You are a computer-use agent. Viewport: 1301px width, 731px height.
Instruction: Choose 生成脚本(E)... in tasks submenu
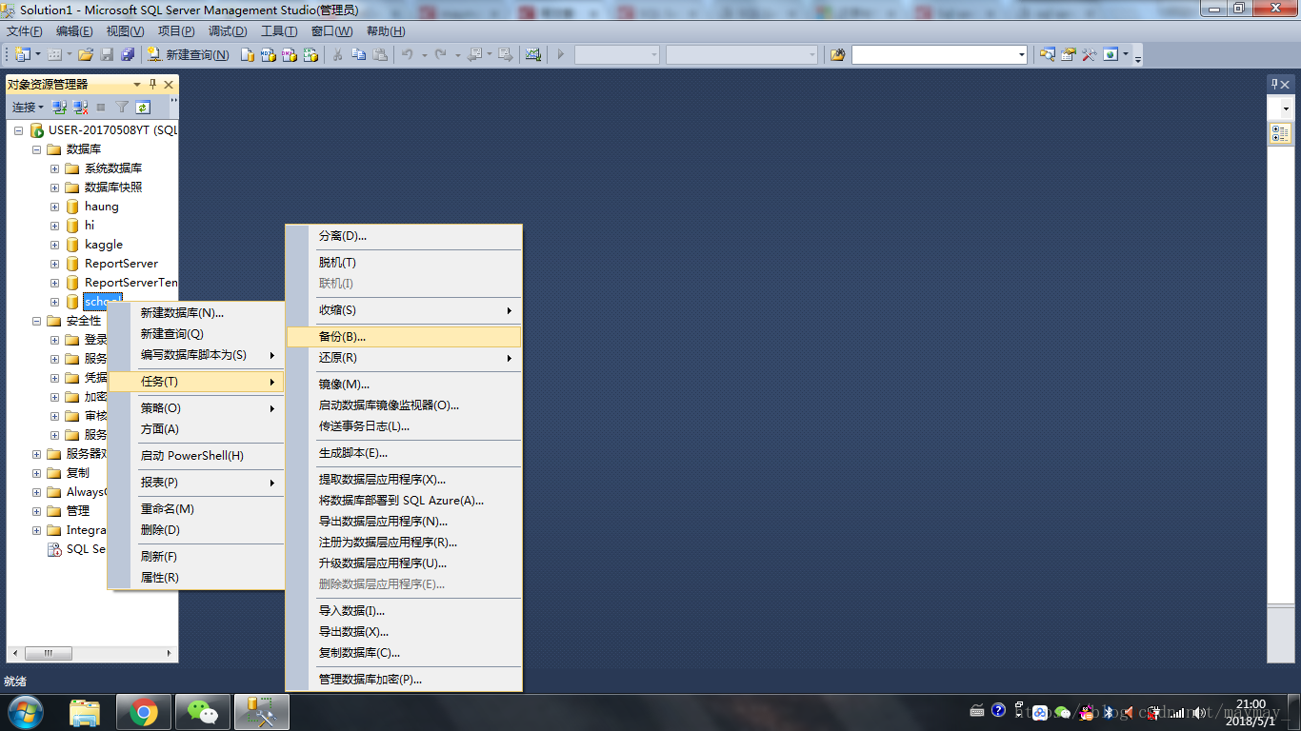point(404,453)
